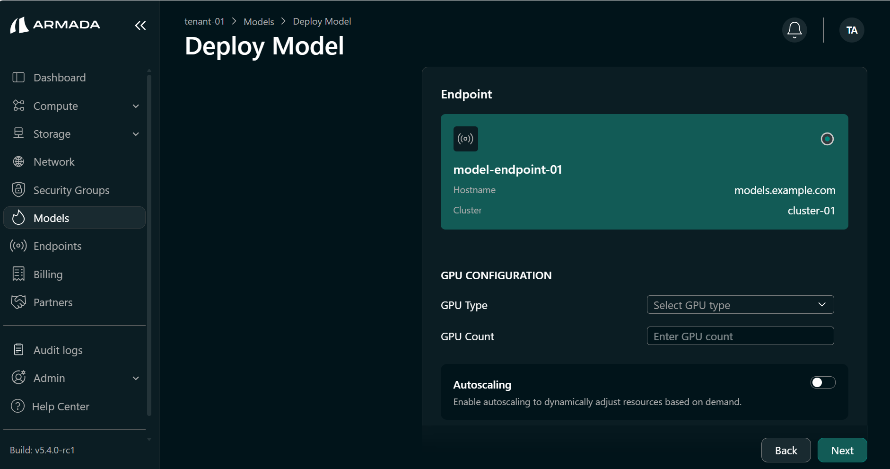Expand the Storage menu chevron
The image size is (890, 469).
click(136, 134)
